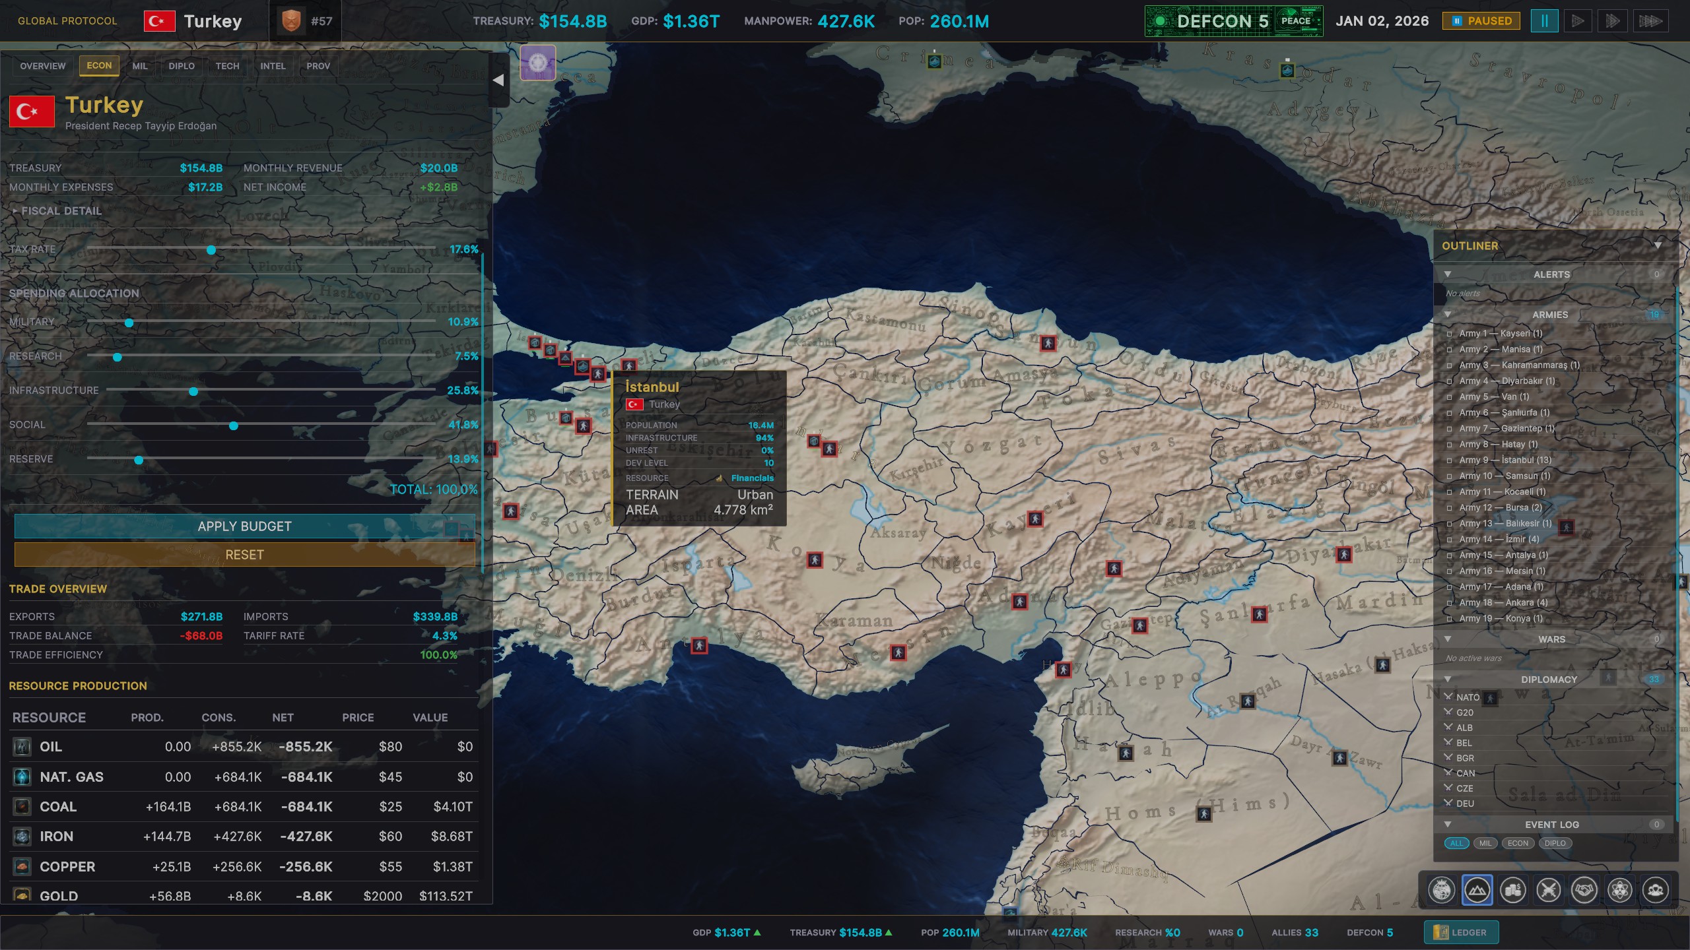Toggle the checkbox next to Army 1 — Kayseri

coord(1448,334)
